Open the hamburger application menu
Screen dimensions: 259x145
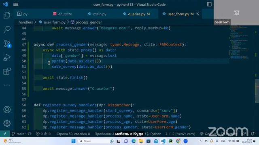pyautogui.click(x=16, y=4)
